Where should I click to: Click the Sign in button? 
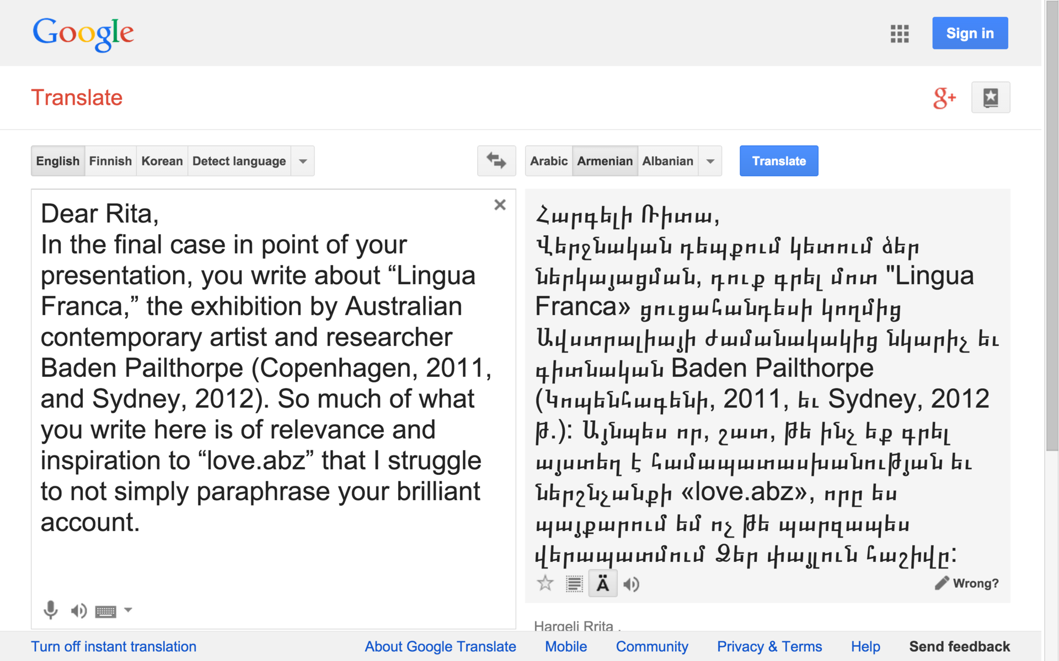coord(970,34)
